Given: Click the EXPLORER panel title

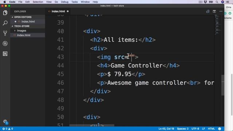Looking at the screenshot, I should point(20,11).
